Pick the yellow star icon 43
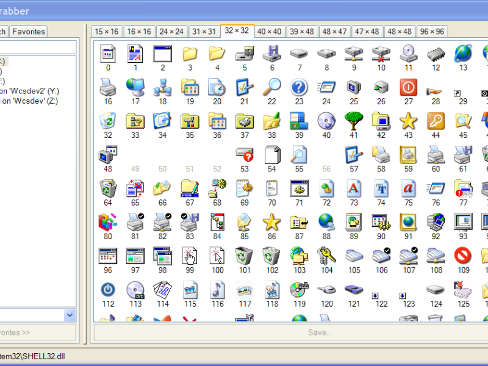This screenshot has width=488, height=366. click(x=408, y=121)
